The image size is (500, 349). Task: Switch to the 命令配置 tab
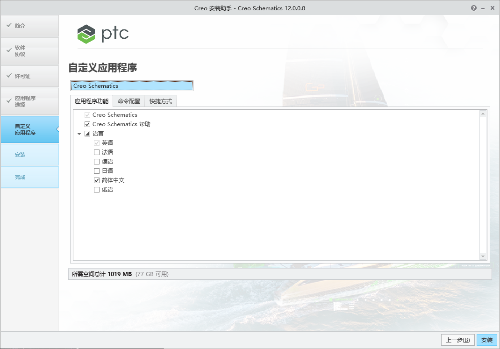point(129,101)
